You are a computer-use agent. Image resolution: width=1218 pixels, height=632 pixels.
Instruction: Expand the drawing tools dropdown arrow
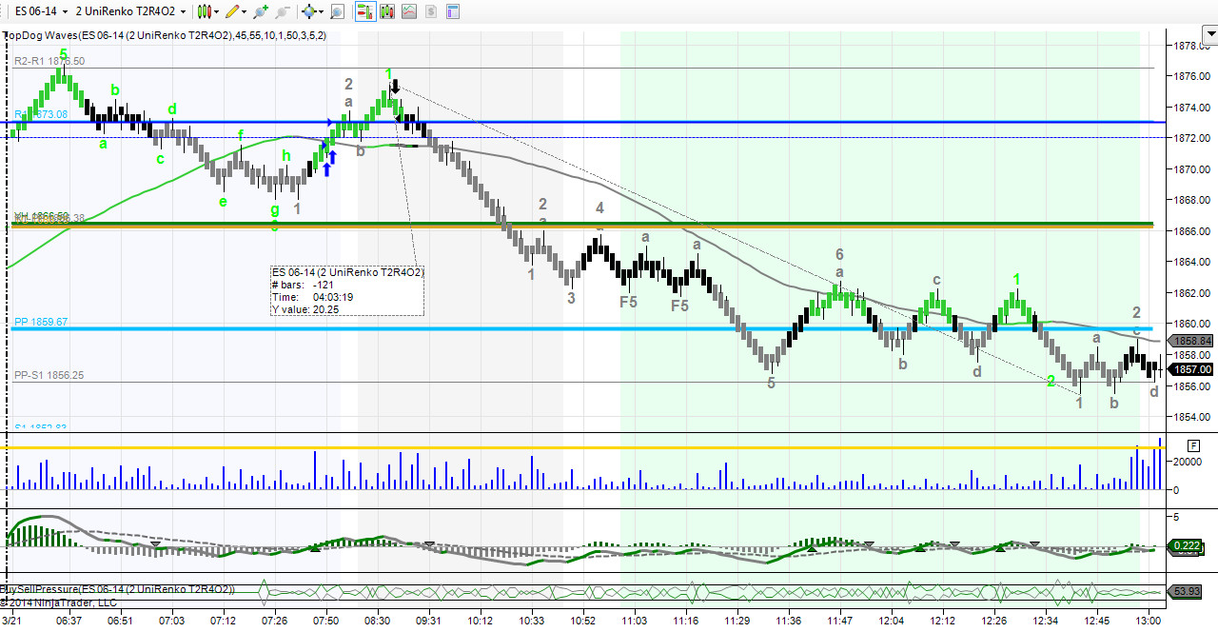pos(246,12)
